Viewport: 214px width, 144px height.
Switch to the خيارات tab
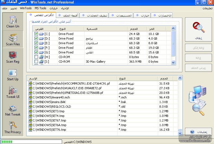(142, 15)
